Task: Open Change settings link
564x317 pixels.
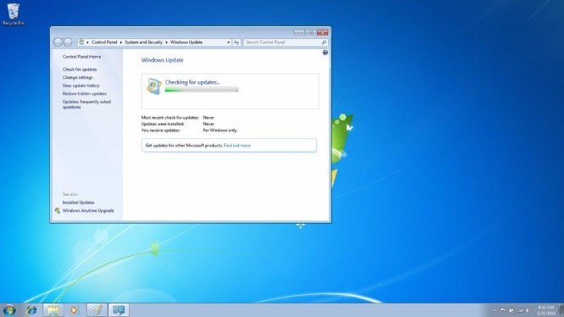Action: click(78, 78)
